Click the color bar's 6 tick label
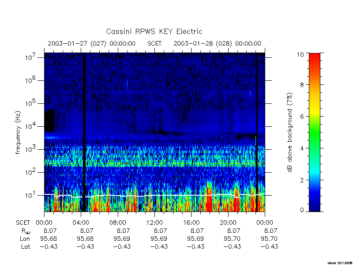Viewport: 353px width, 265px height. point(302,116)
